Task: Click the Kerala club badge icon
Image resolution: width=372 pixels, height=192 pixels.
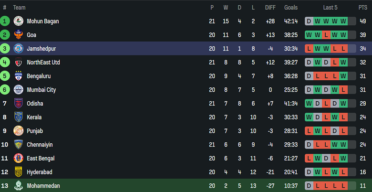Action: (19, 117)
